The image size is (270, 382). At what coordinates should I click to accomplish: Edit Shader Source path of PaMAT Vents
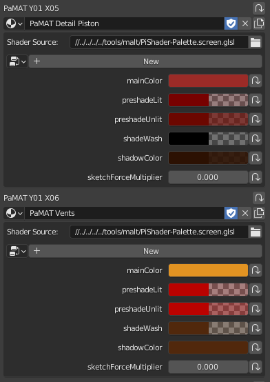(159, 232)
